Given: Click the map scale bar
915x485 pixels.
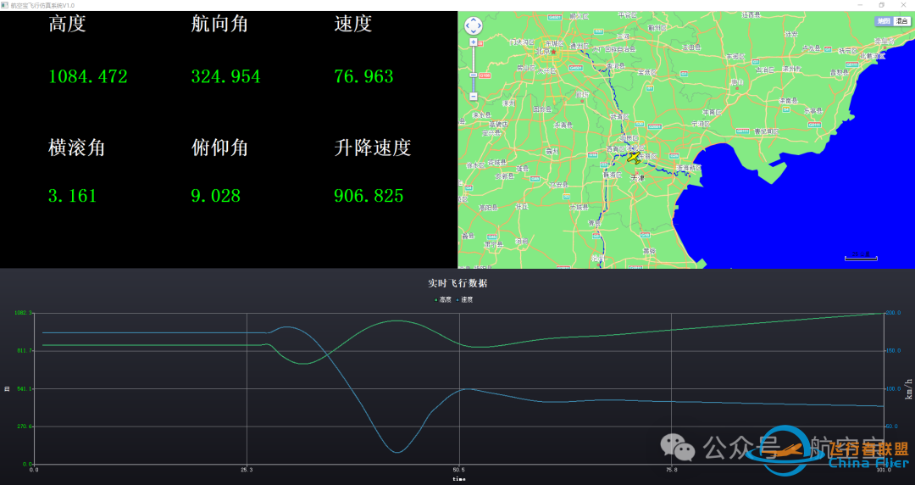Looking at the screenshot, I should click(861, 257).
